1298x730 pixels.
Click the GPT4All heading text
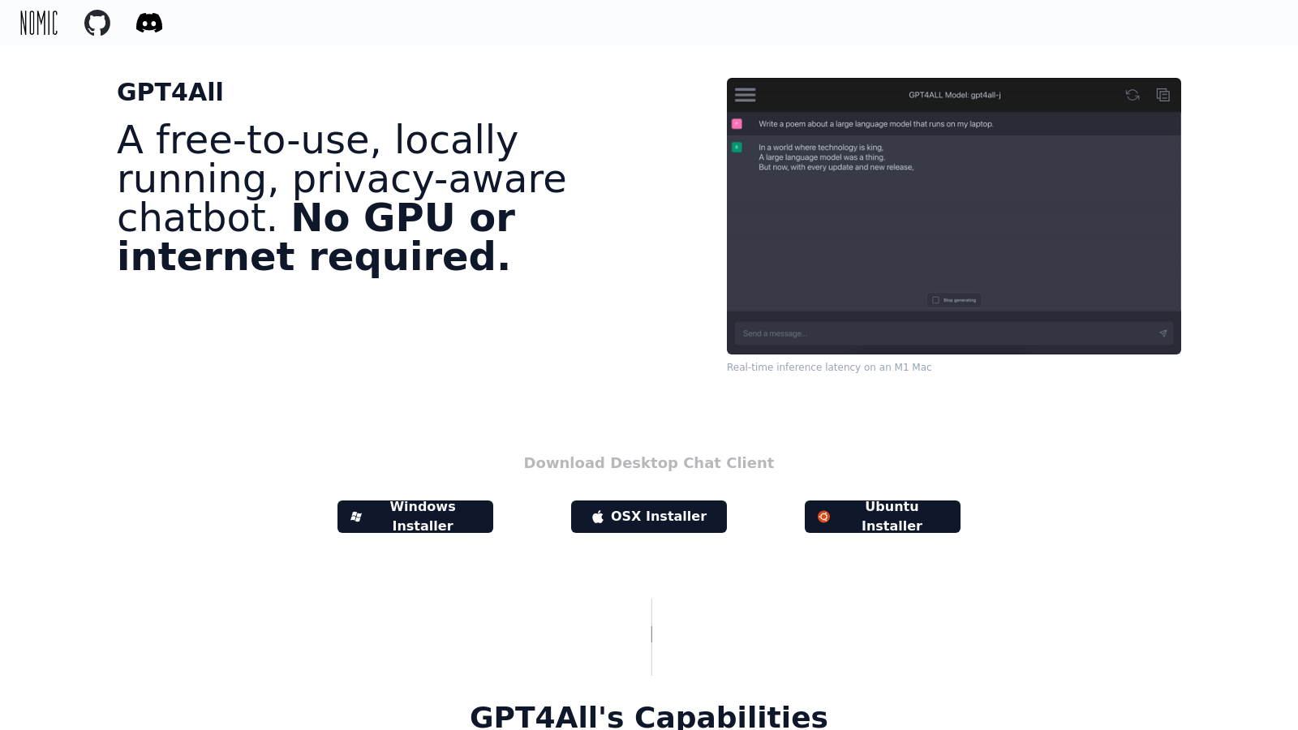(x=170, y=92)
